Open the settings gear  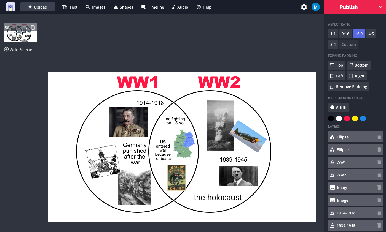(x=304, y=7)
